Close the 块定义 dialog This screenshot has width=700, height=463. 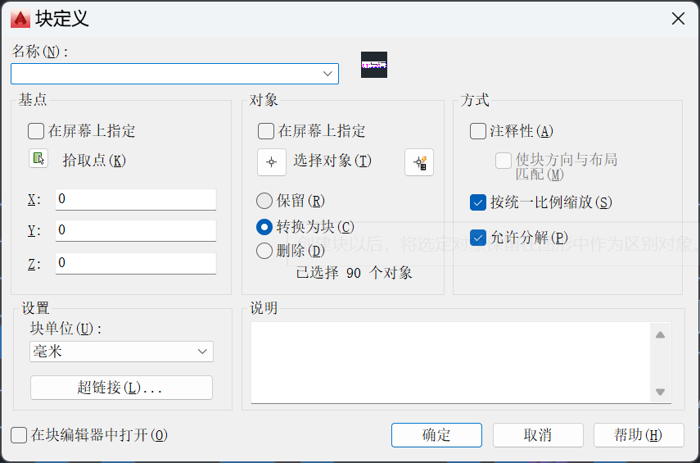[x=678, y=19]
